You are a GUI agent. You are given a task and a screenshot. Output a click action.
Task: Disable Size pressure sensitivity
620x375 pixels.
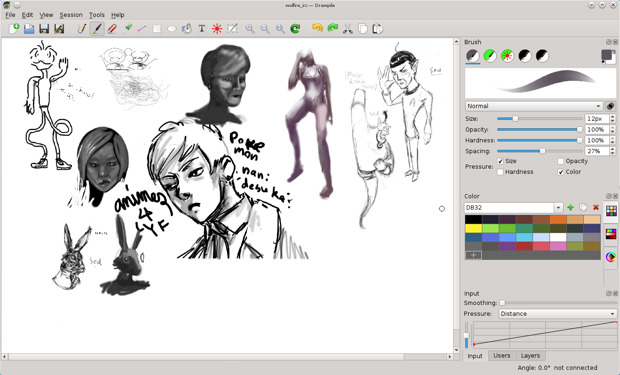(500, 161)
